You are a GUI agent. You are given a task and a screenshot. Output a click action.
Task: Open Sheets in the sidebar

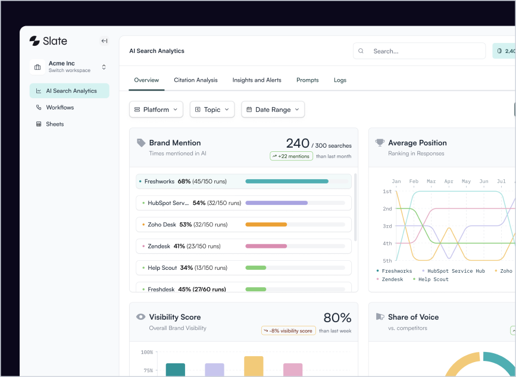(x=70, y=124)
